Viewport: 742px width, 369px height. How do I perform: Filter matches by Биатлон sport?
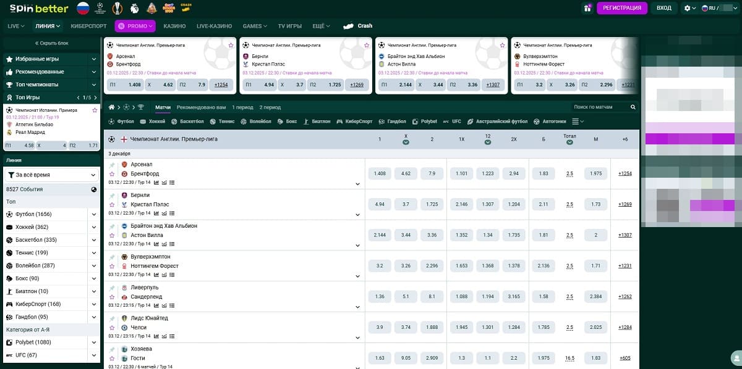pyautogui.click(x=317, y=122)
